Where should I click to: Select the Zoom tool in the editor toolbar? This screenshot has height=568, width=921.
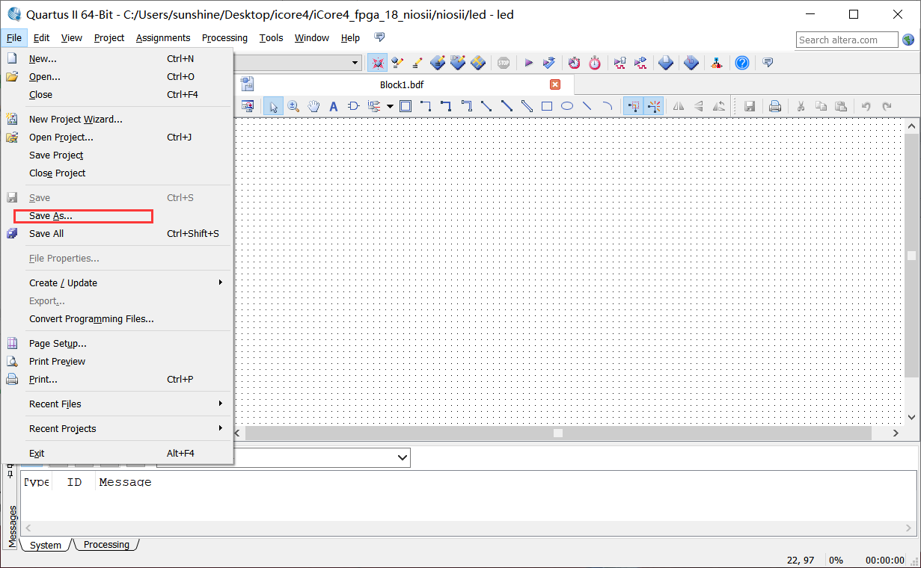coord(293,106)
